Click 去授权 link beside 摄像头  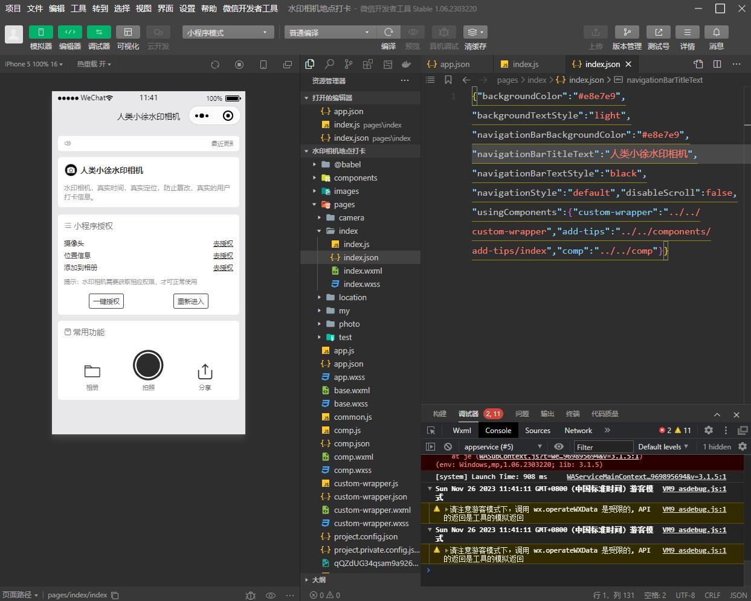223,243
